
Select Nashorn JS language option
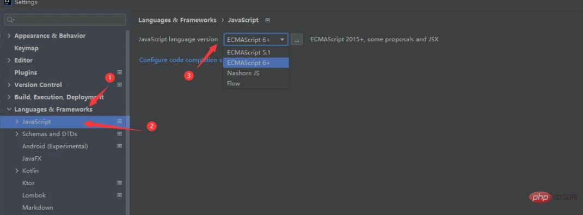[x=256, y=73]
